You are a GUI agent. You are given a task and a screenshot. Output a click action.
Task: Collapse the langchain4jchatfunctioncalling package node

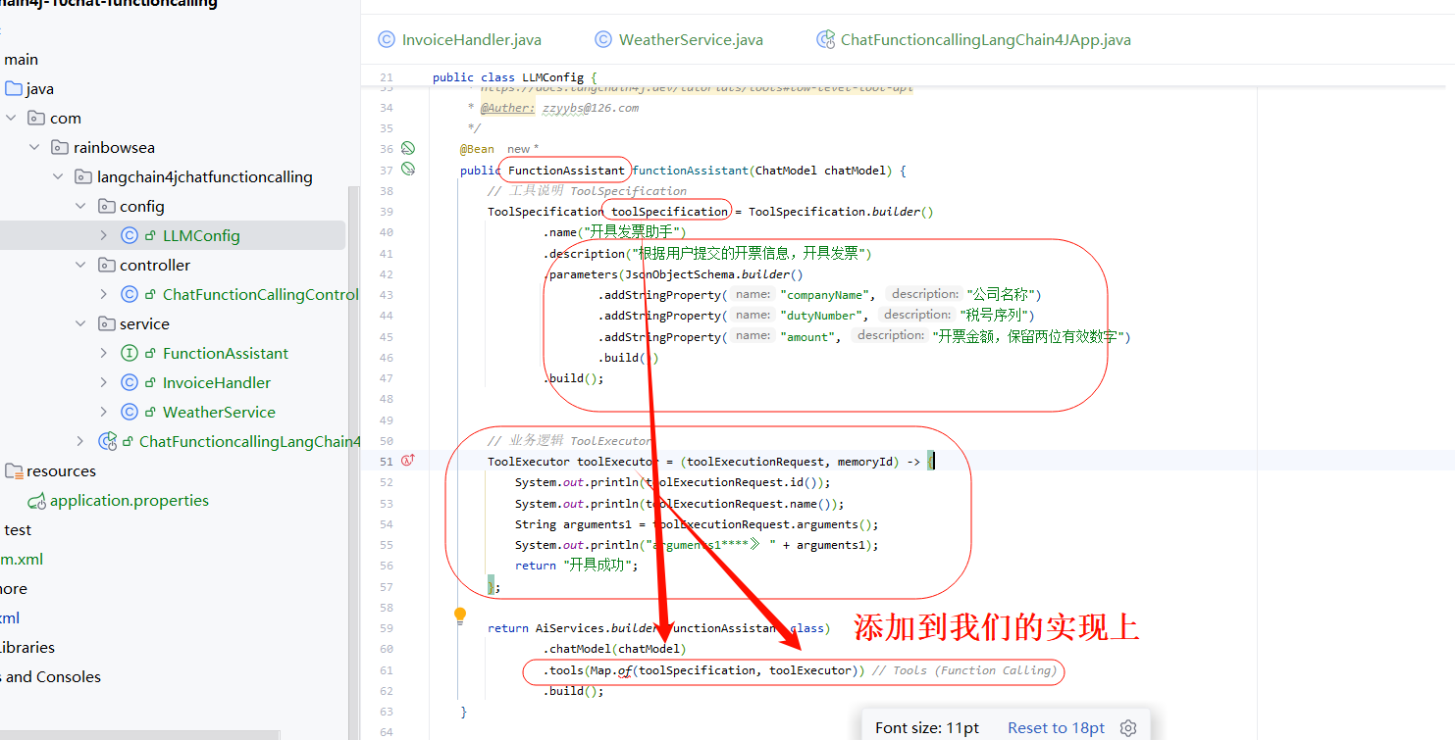[x=58, y=177]
